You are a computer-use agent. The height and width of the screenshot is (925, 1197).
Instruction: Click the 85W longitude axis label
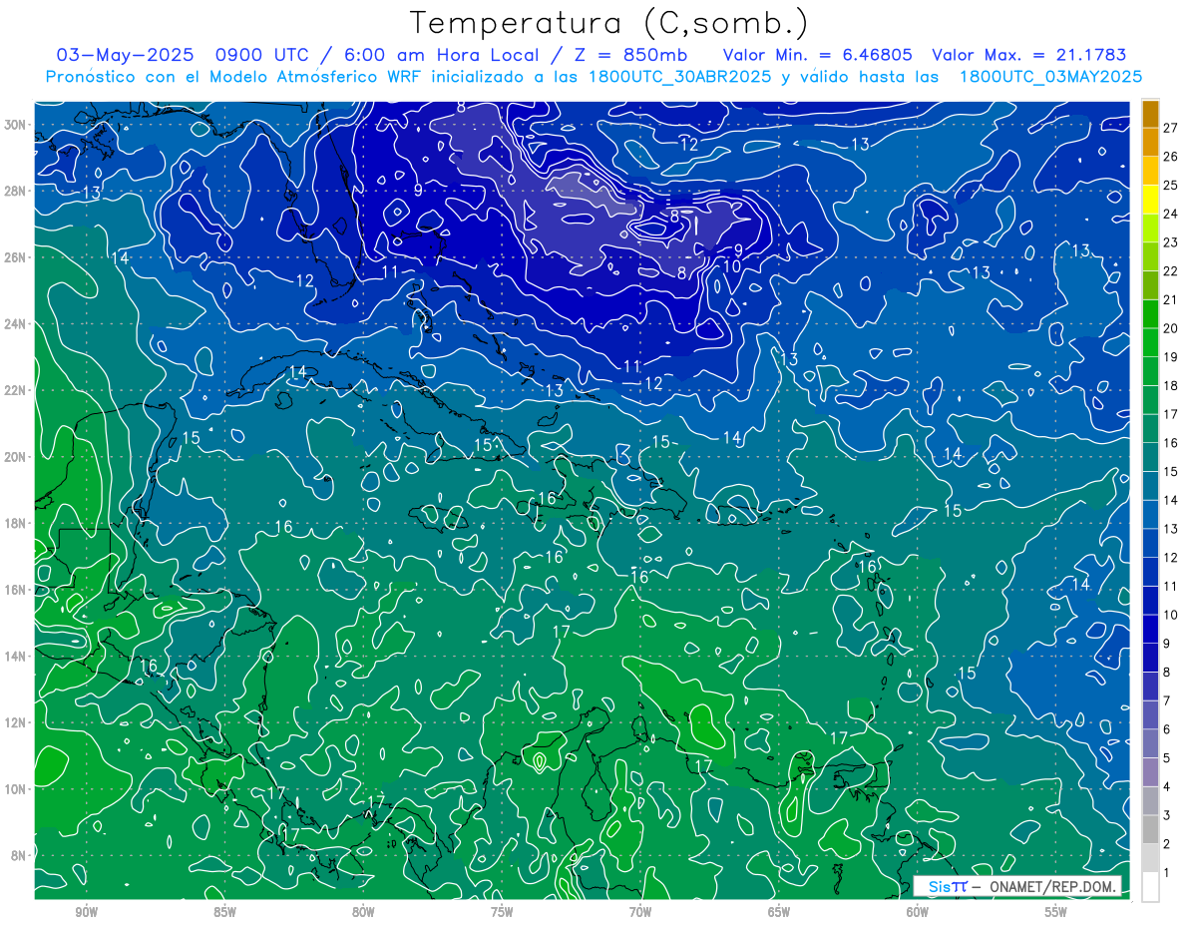224,912
